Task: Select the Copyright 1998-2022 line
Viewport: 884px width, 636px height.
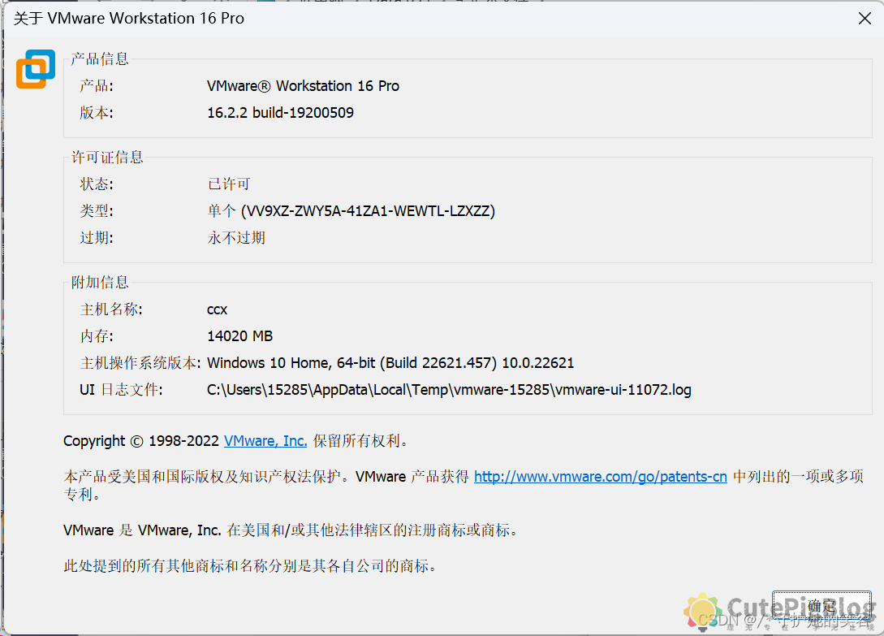Action: [x=235, y=441]
